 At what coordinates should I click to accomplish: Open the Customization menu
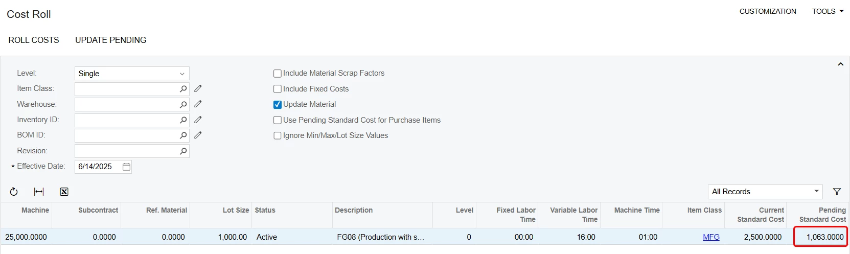pos(768,11)
